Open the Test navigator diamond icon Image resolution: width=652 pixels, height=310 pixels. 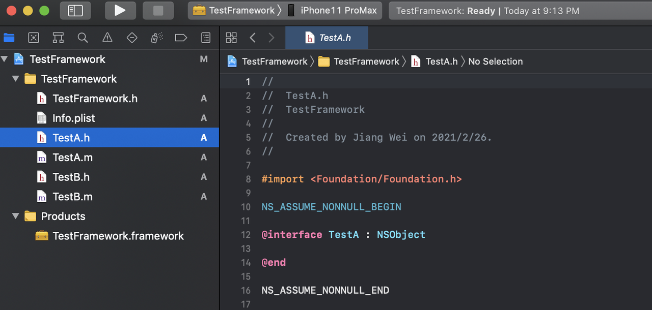pyautogui.click(x=132, y=38)
